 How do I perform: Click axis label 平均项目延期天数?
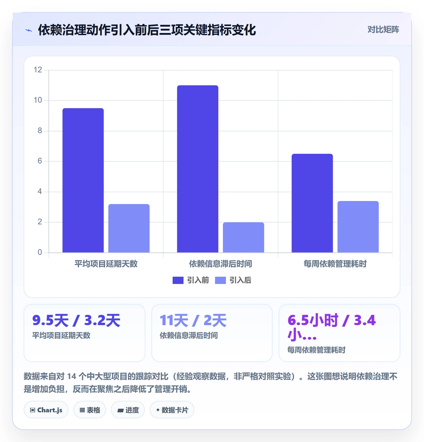(x=106, y=264)
